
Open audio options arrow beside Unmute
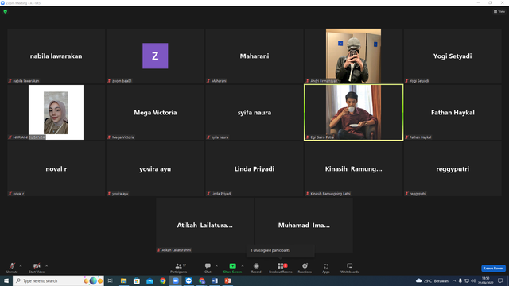(21, 266)
